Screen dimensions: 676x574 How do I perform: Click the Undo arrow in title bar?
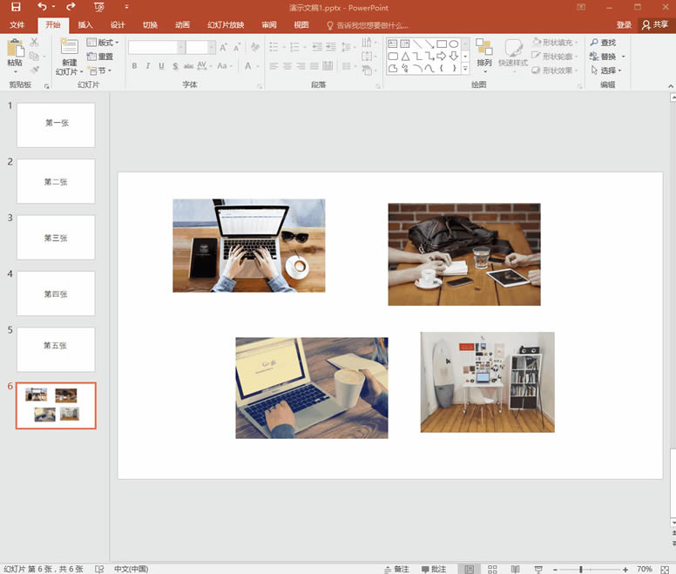43,7
